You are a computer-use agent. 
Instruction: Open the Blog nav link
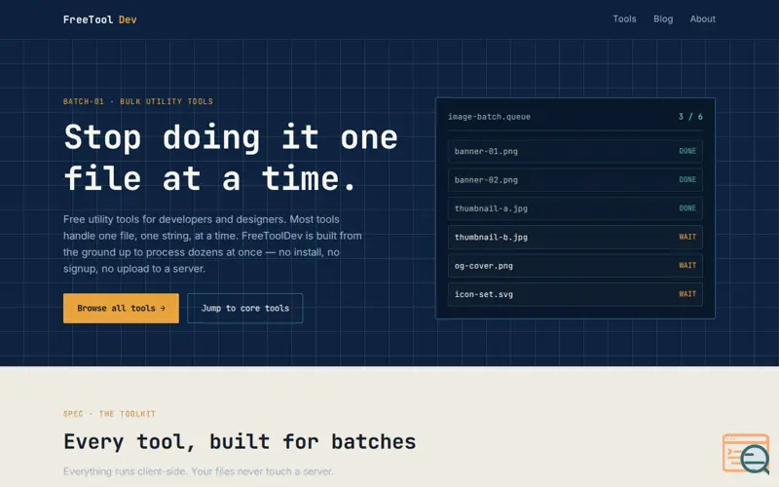663,19
